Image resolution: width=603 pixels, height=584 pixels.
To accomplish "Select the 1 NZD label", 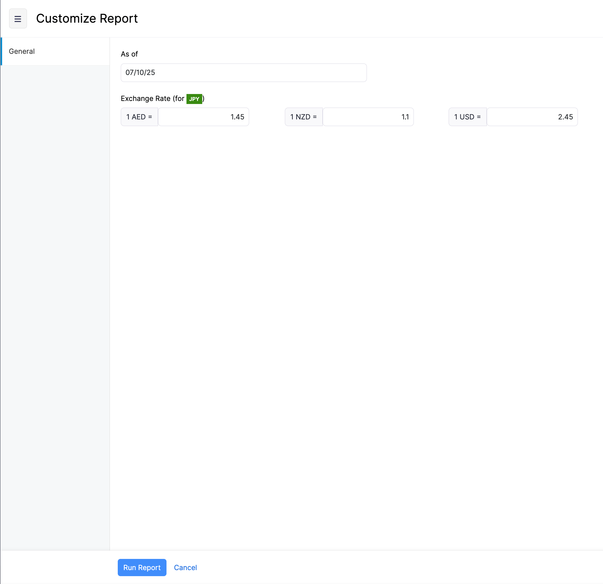I will (303, 117).
